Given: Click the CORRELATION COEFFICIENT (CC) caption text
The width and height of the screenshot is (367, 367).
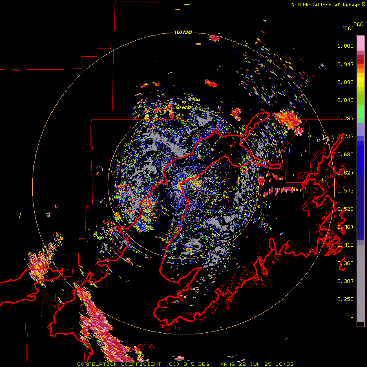Looking at the screenshot, I should tap(129, 364).
